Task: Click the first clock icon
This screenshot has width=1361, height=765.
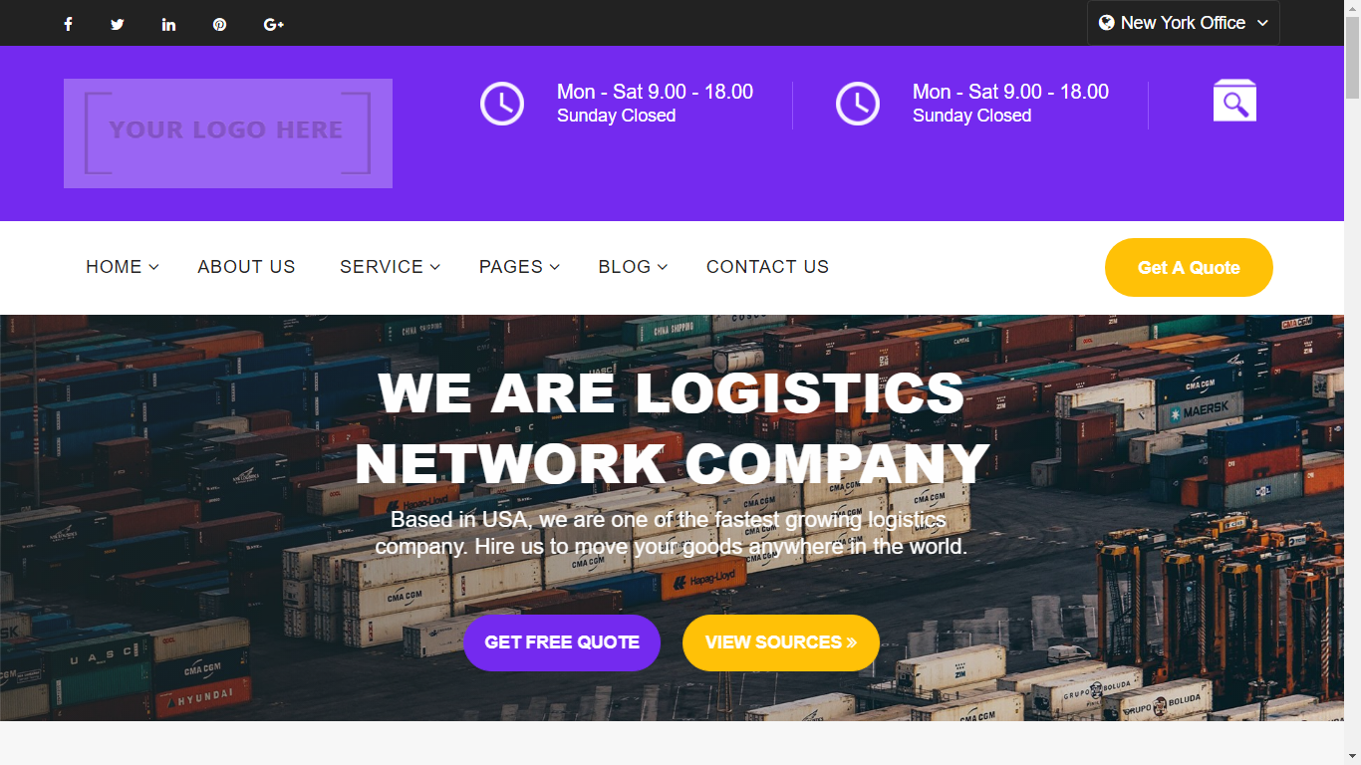Action: pyautogui.click(x=502, y=104)
